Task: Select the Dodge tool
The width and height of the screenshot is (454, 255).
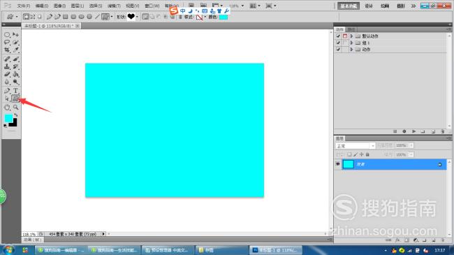Action: [x=15, y=82]
